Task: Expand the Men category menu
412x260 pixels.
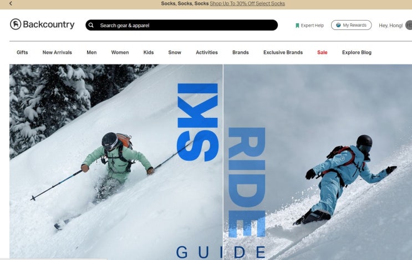Action: click(x=91, y=52)
